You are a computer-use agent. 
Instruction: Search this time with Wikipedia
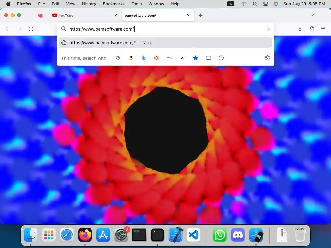tap(183, 58)
